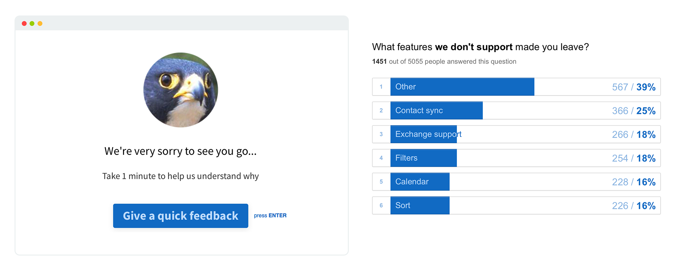This screenshot has width=679, height=273.
Task: Click the We're very sorry heading
Action: pos(180,151)
